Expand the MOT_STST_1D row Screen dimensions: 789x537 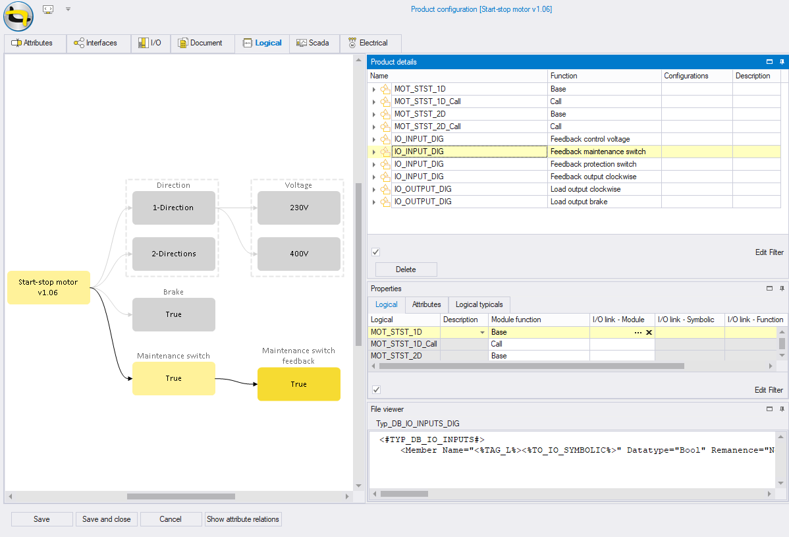pos(374,89)
